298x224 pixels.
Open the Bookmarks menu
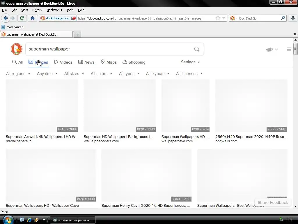(54, 10)
